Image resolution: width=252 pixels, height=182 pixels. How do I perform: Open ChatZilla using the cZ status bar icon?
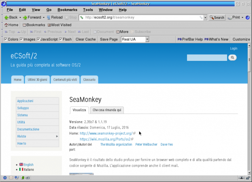[x=27, y=178]
